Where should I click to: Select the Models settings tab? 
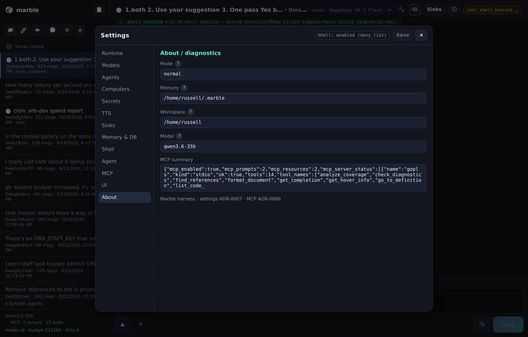[x=125, y=65]
